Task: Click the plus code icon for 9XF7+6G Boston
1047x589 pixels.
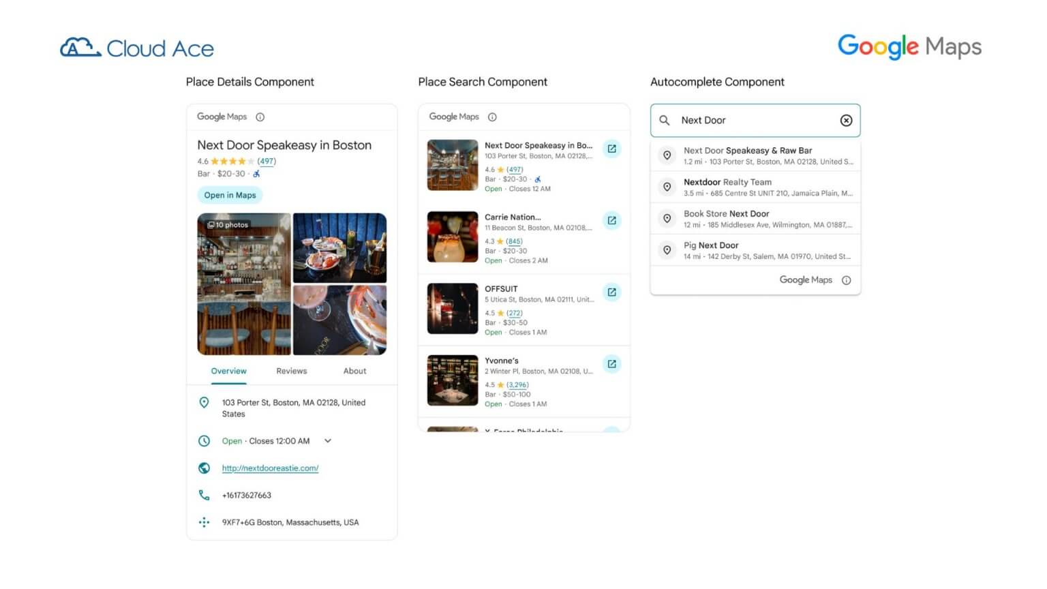Action: pyautogui.click(x=204, y=522)
